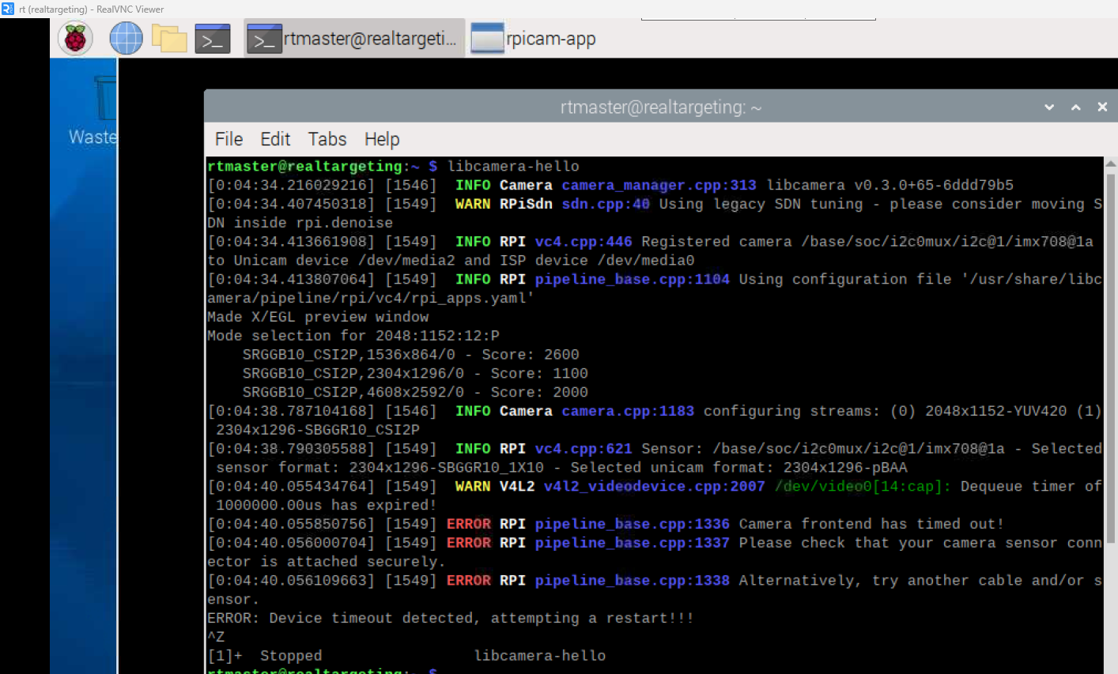Open the Tabs menu in the terminal
The width and height of the screenshot is (1118, 674).
pos(327,140)
